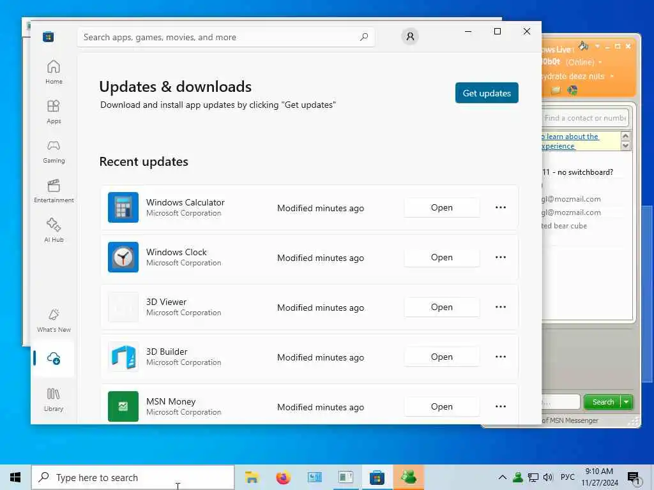Select the Downloads cloud icon in sidebar
Viewport: 654px width, 490px height.
[x=54, y=358]
